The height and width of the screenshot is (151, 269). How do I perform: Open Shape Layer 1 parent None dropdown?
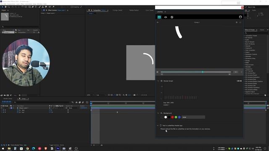tap(74, 108)
